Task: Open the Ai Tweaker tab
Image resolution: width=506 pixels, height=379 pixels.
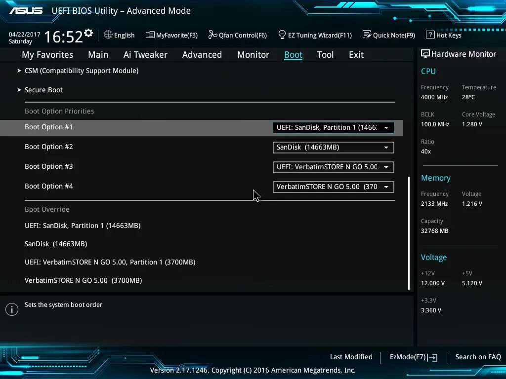Action: [145, 55]
